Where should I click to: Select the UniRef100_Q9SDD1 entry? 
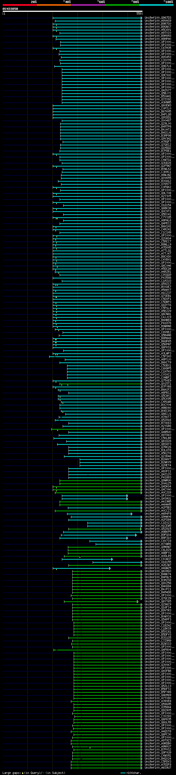[158, 118]
